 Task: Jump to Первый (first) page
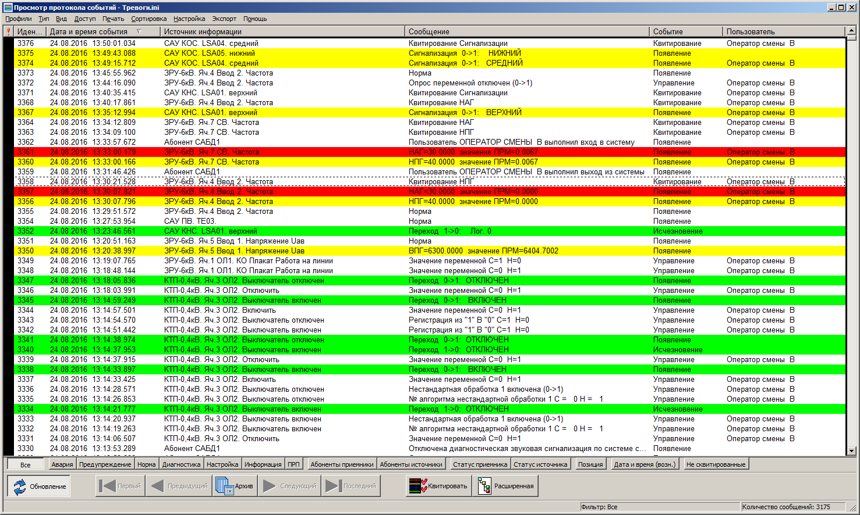pyautogui.click(x=120, y=486)
